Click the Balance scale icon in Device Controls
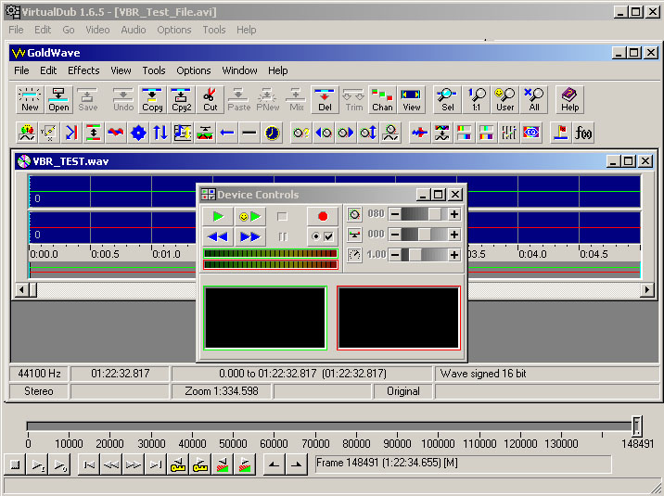The width and height of the screenshot is (664, 496). (x=354, y=235)
